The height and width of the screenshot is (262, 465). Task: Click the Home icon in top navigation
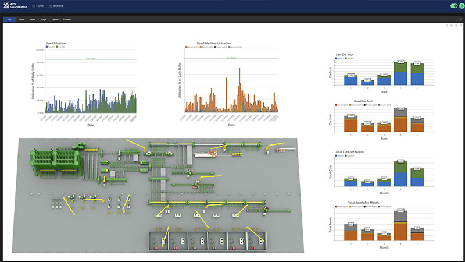click(x=33, y=6)
